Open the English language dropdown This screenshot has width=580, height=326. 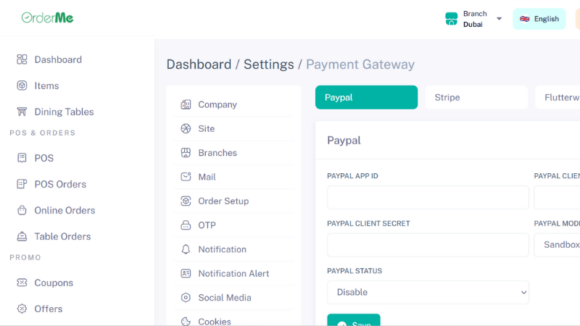click(539, 19)
